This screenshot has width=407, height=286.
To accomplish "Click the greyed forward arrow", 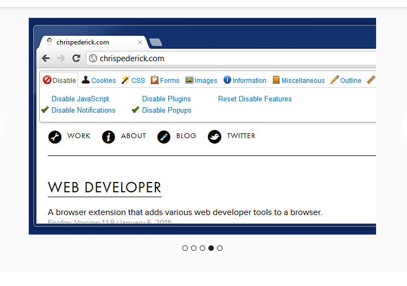I will [61, 58].
